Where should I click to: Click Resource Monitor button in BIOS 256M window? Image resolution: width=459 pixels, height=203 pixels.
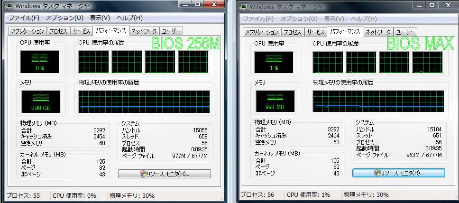(x=165, y=174)
